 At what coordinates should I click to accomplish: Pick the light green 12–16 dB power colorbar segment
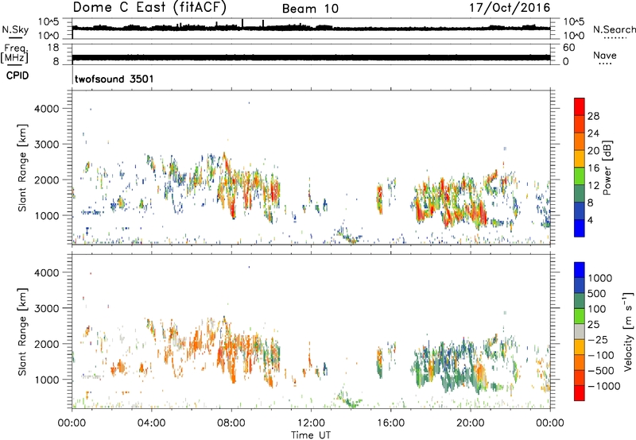pyautogui.click(x=580, y=176)
